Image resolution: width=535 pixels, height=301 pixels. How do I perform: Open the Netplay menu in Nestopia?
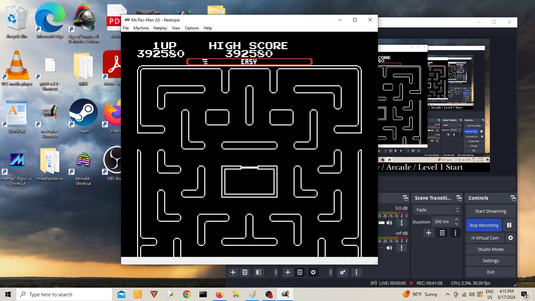160,28
